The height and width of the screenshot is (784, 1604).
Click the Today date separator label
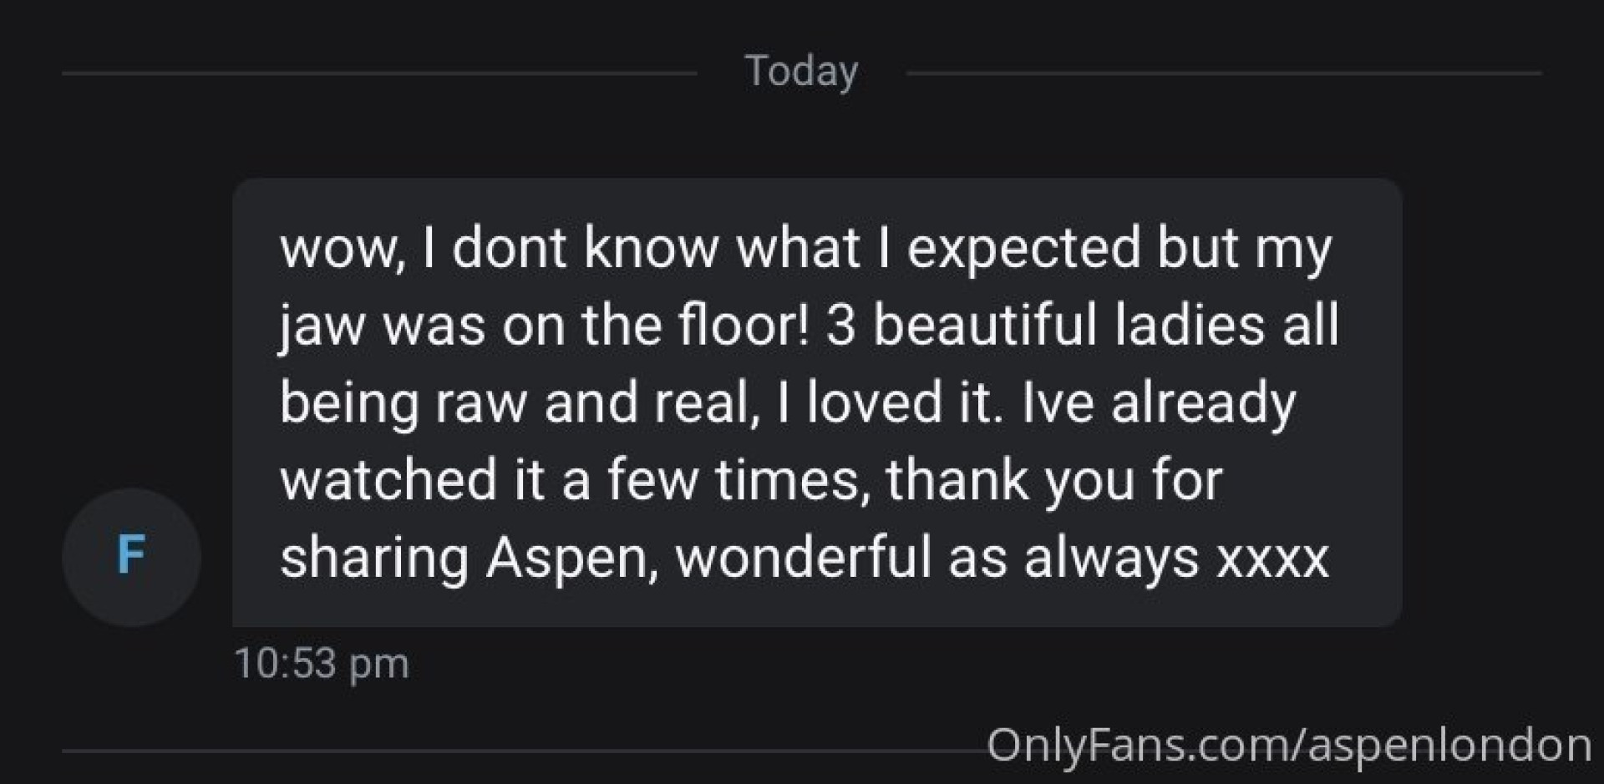[801, 72]
